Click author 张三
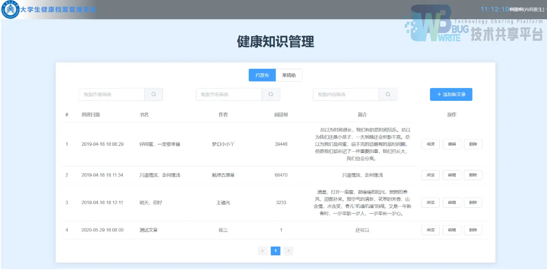The image size is (547, 270). [223, 230]
